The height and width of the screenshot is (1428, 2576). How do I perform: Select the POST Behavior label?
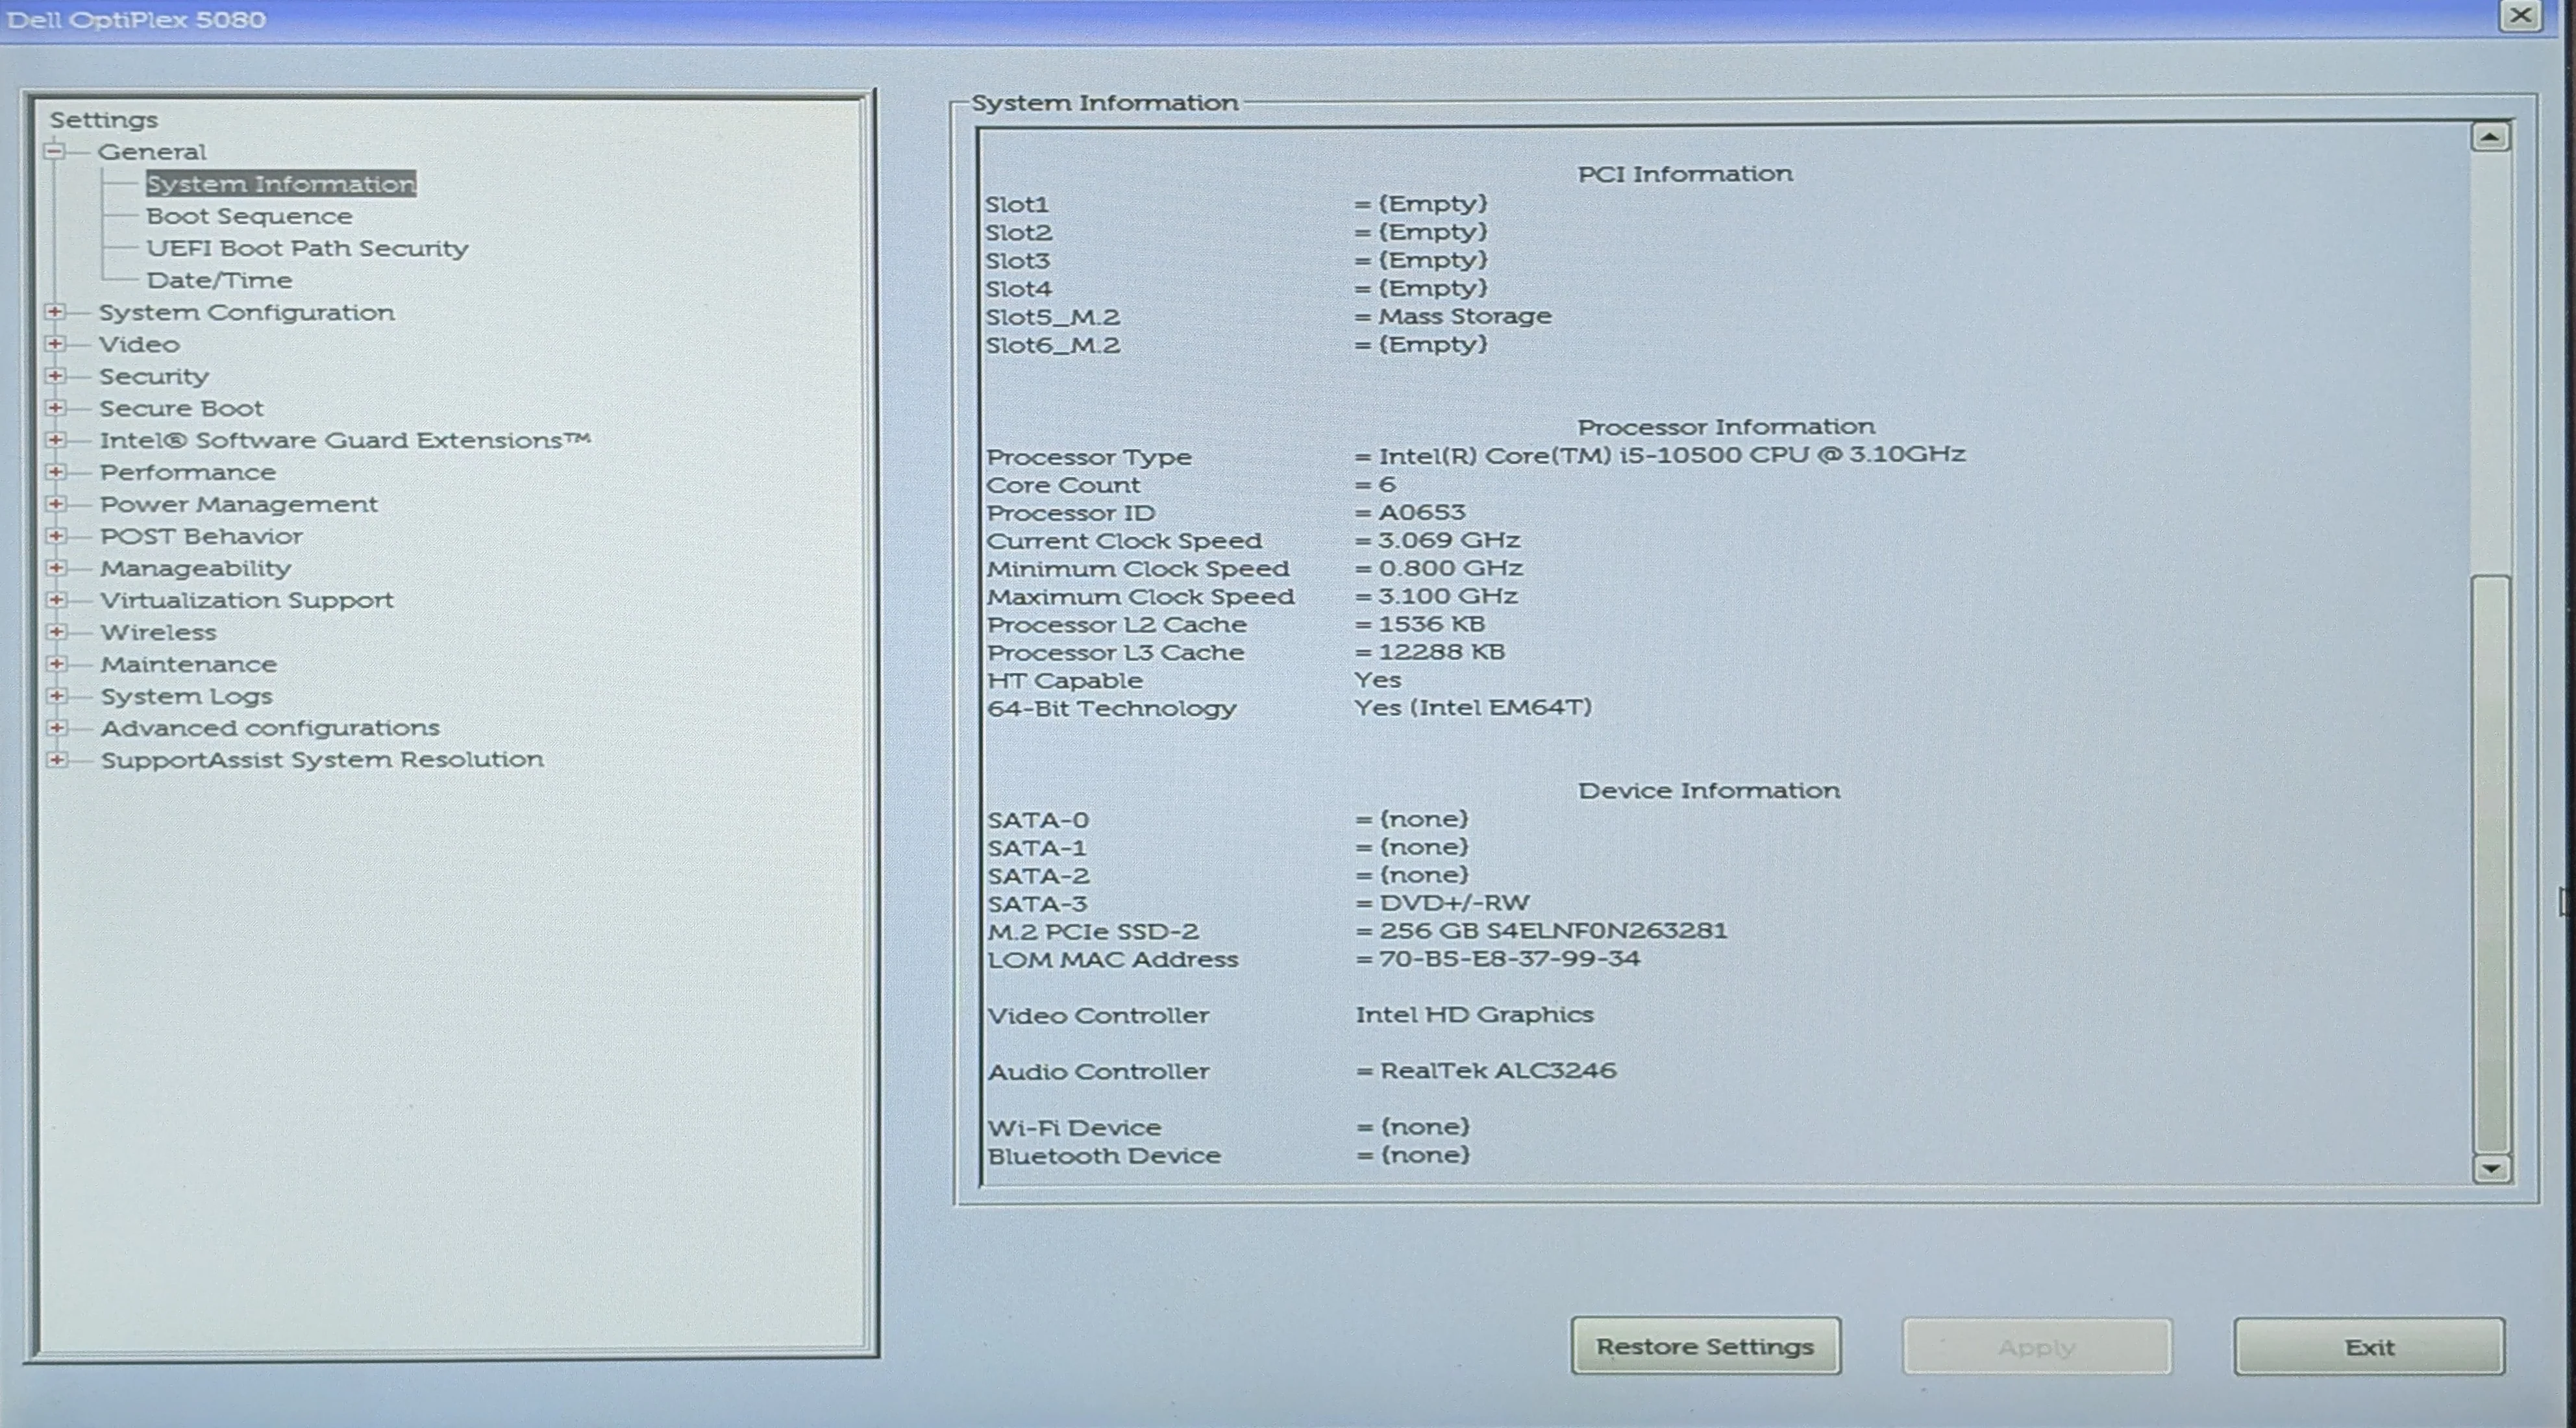coord(201,536)
